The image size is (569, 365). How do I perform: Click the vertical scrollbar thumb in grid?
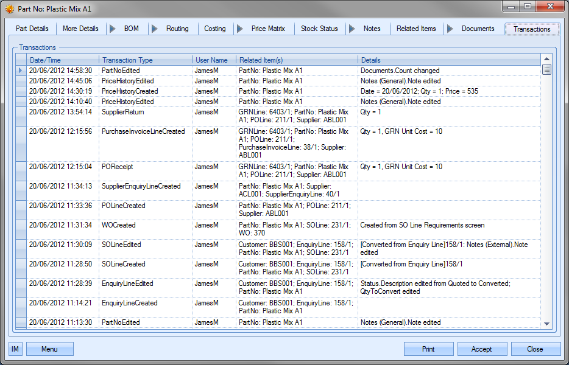[546, 70]
